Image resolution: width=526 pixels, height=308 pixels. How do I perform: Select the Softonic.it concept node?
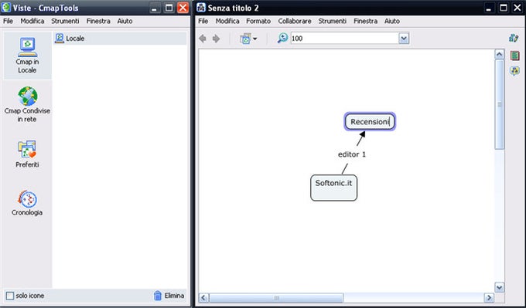(334, 188)
